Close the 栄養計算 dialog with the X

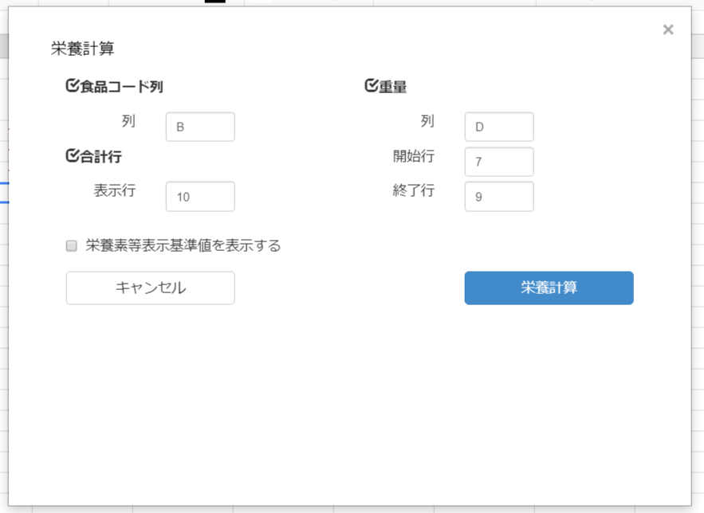(x=668, y=29)
